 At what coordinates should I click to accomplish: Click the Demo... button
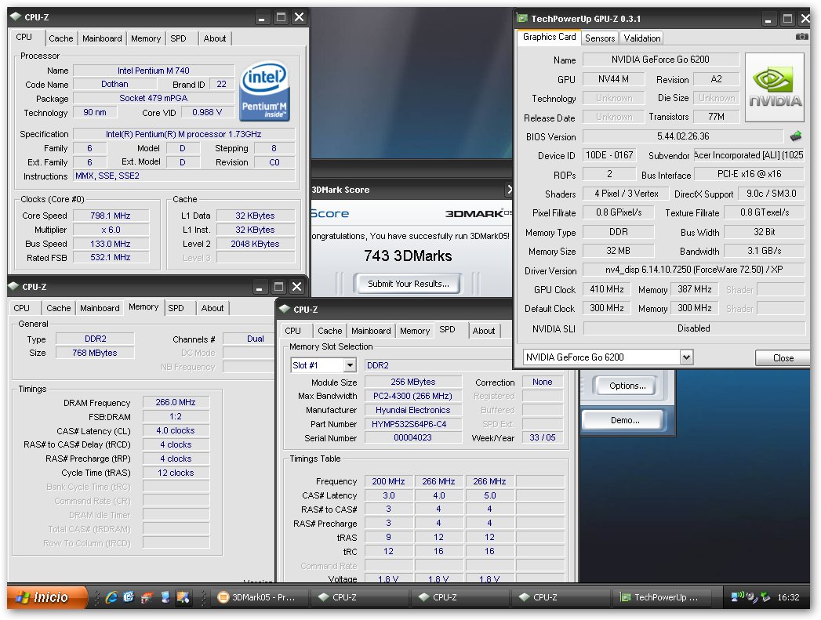tap(625, 420)
